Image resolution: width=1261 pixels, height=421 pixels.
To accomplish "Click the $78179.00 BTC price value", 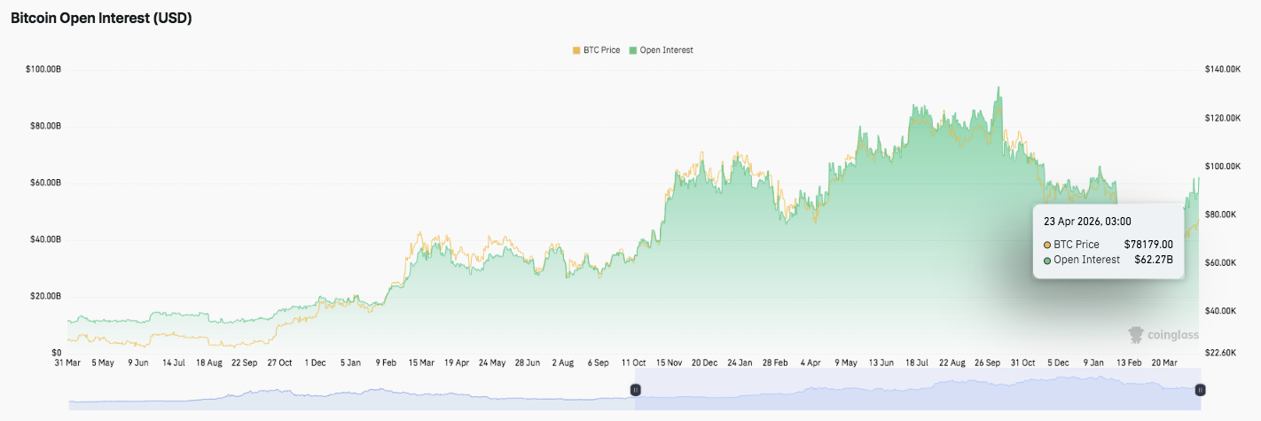I will (x=1148, y=245).
